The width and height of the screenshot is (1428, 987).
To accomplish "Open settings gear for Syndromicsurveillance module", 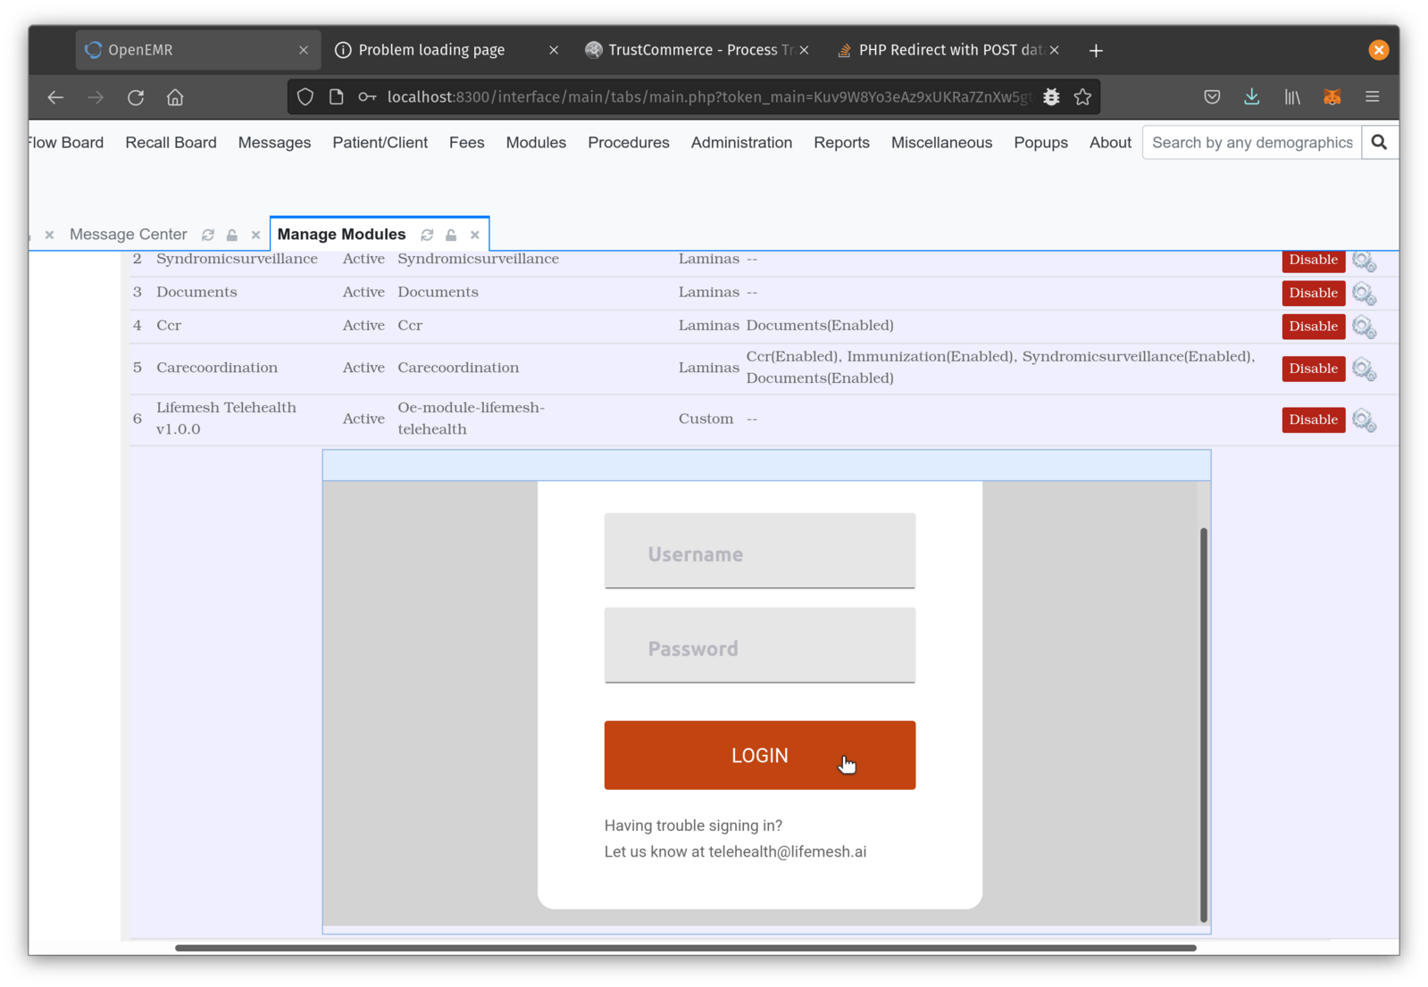I will (1364, 261).
